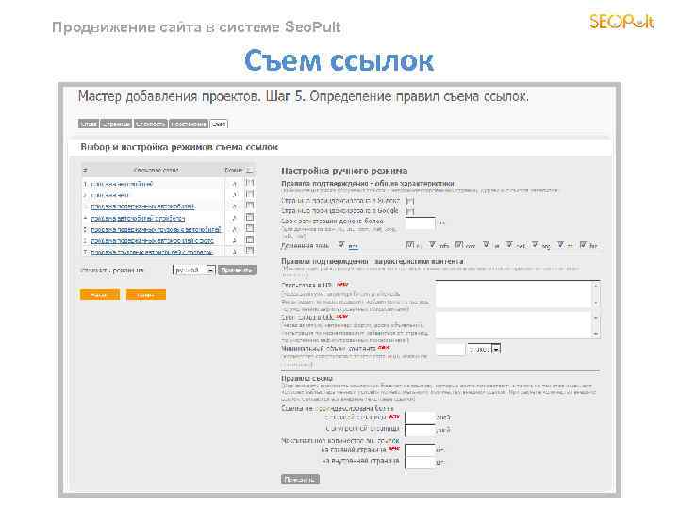Screen dimensions: 679x509
Task: Open the minimum content volume units dropdown
Action: coord(484,349)
